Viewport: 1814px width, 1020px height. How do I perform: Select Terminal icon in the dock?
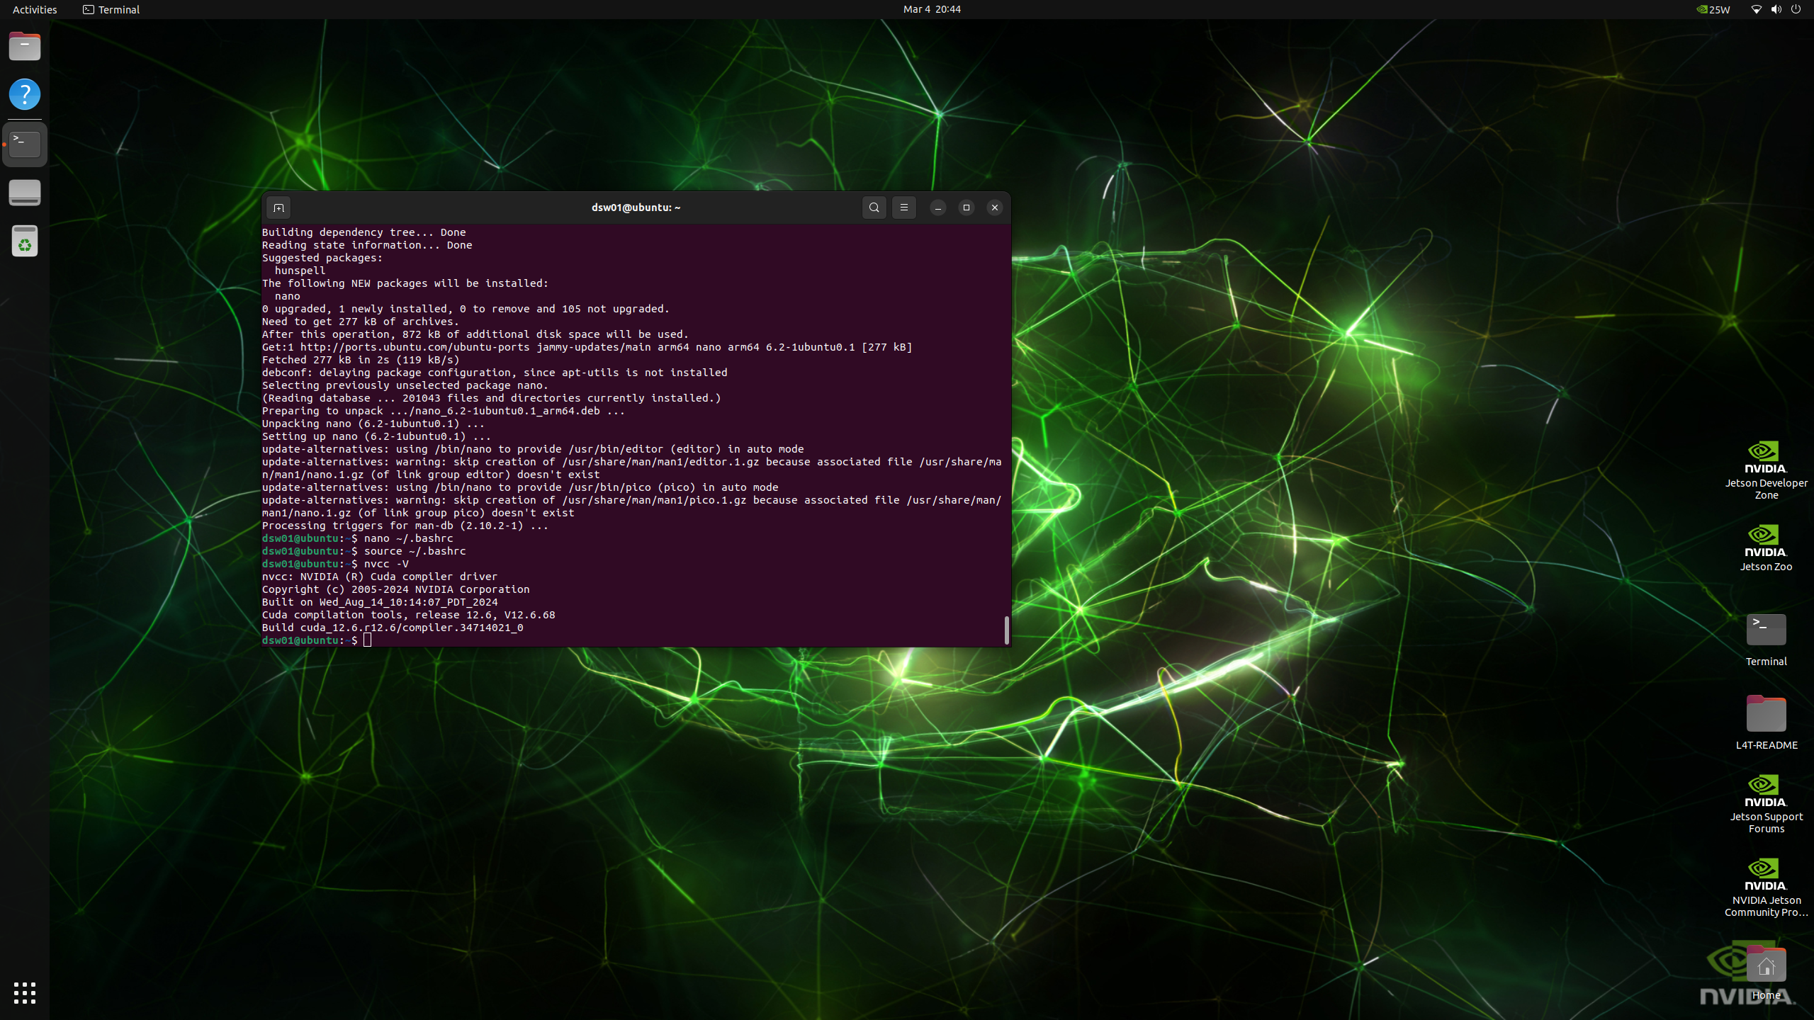coord(25,144)
